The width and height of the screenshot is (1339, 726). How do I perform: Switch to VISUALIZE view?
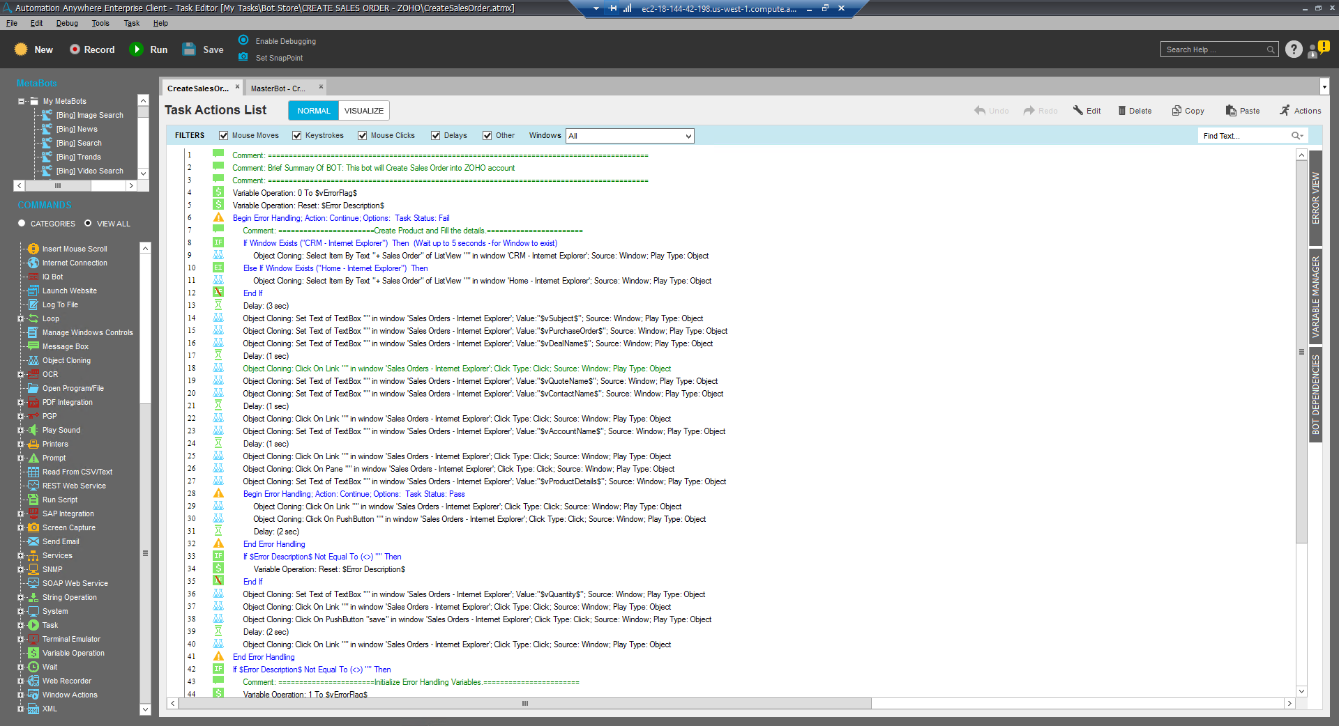pos(363,111)
